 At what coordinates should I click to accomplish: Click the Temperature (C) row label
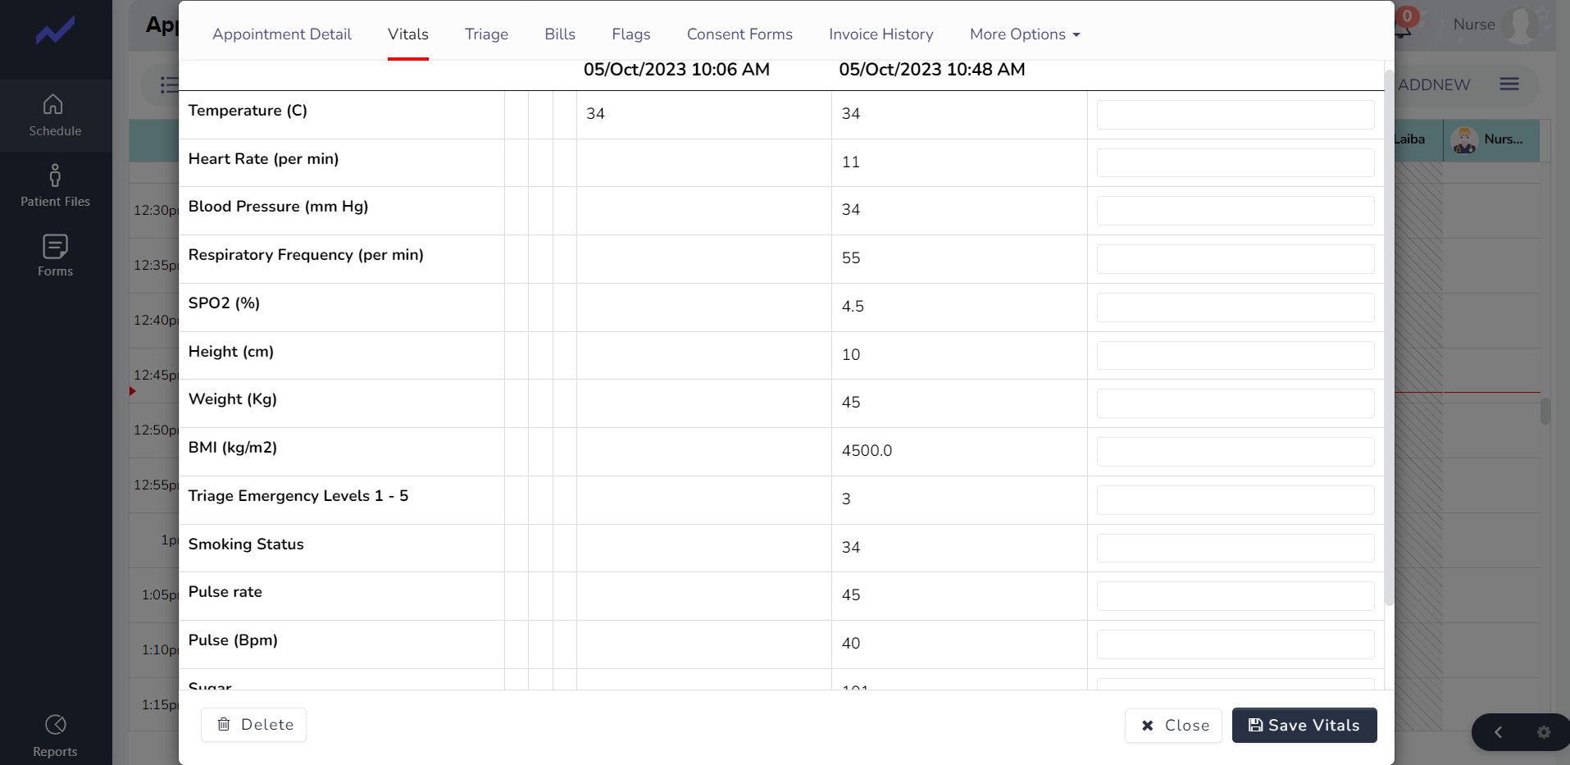point(248,111)
